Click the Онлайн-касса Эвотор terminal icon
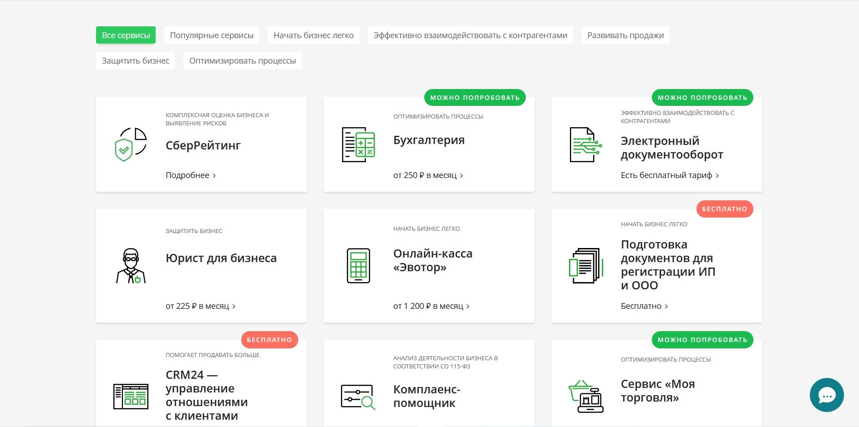Viewport: 859px width, 427px height. click(358, 266)
